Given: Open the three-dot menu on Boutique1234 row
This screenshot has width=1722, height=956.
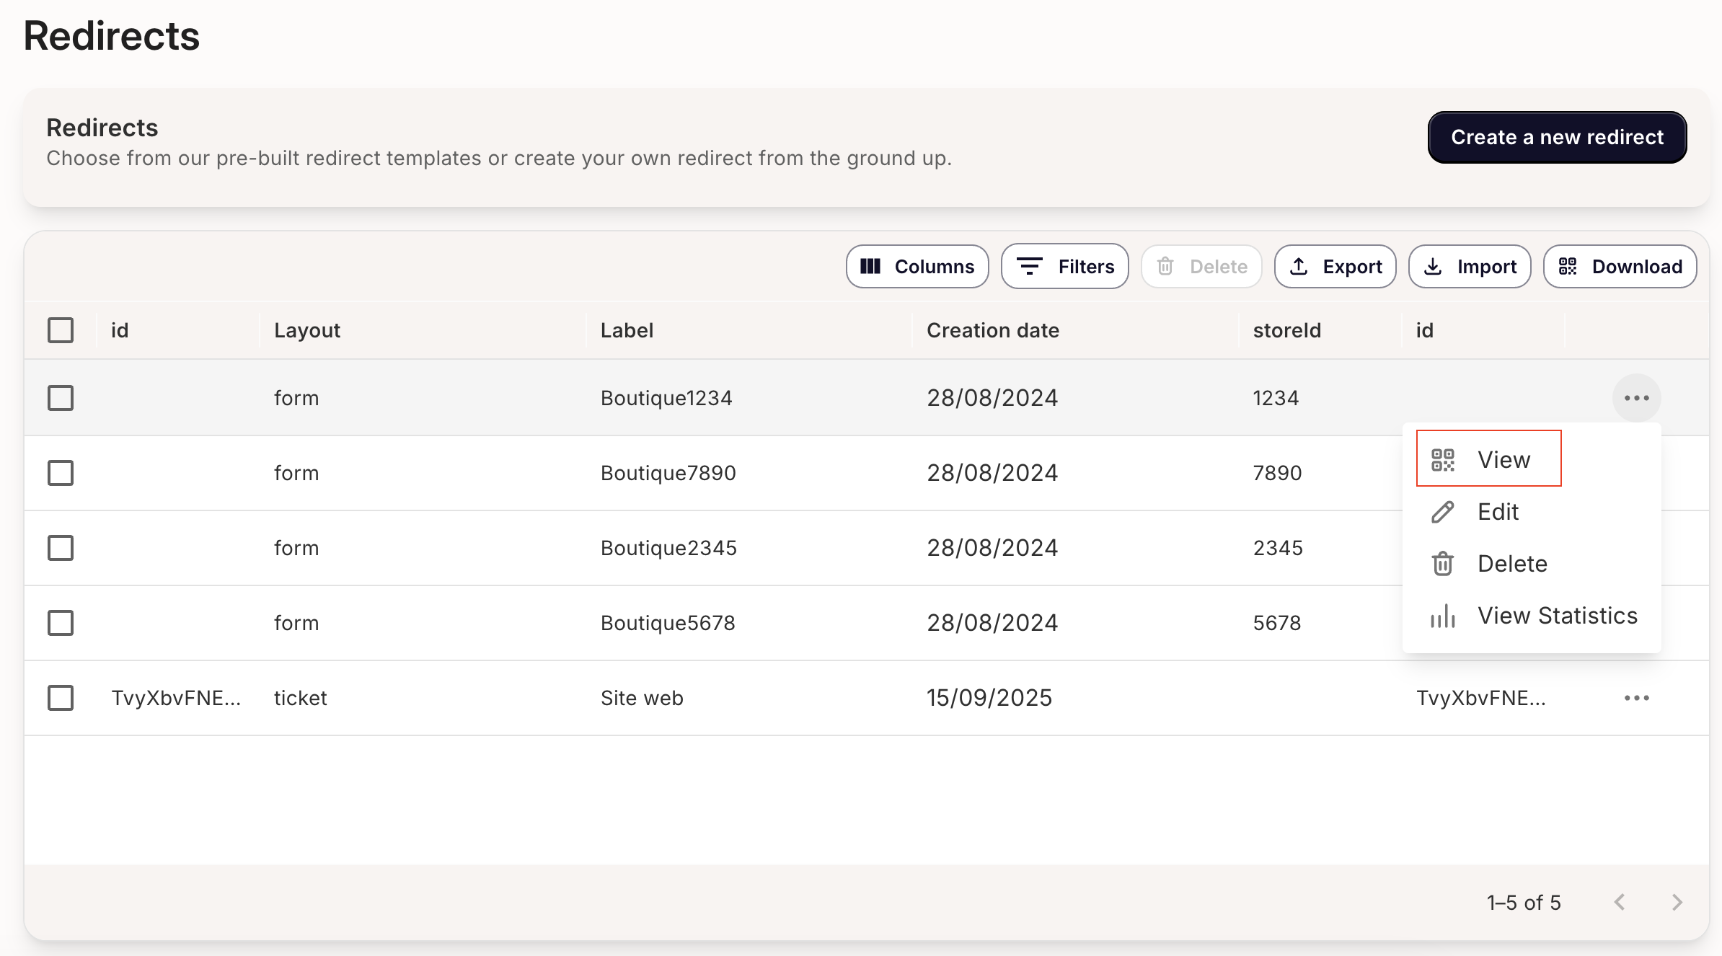Looking at the screenshot, I should [x=1636, y=397].
